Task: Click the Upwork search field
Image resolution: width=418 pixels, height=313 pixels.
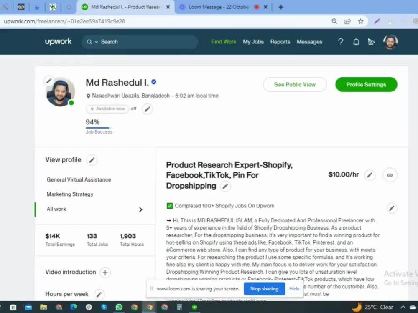Action: (x=140, y=42)
